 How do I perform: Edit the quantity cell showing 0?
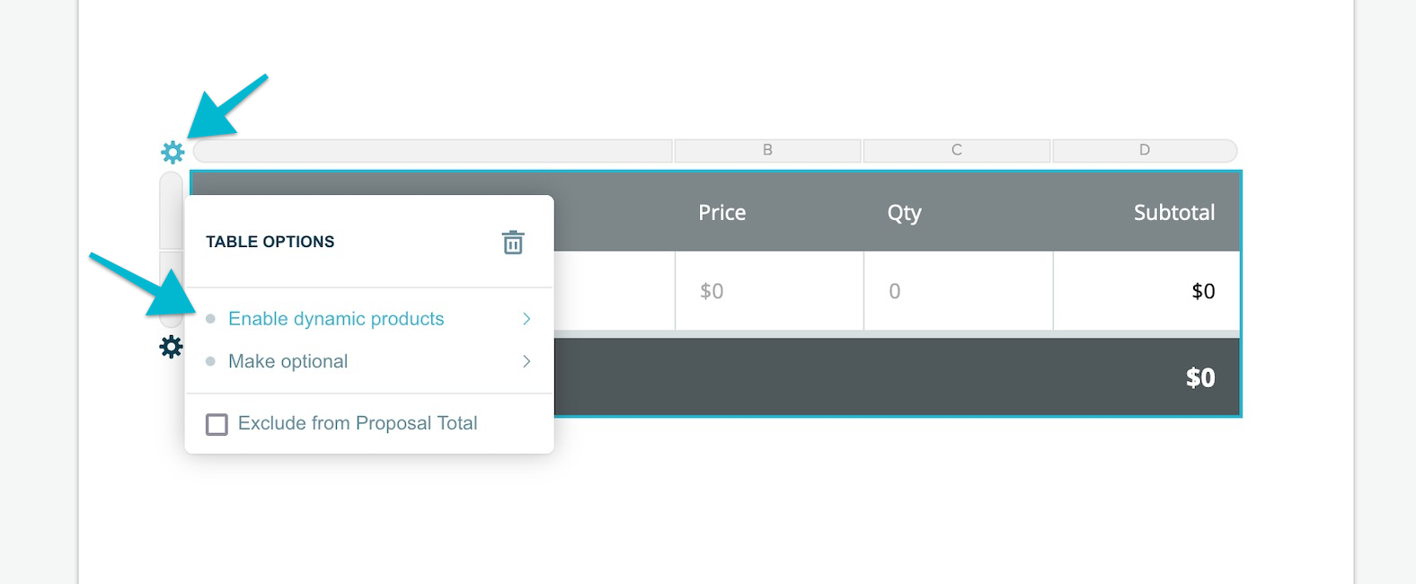[958, 291]
